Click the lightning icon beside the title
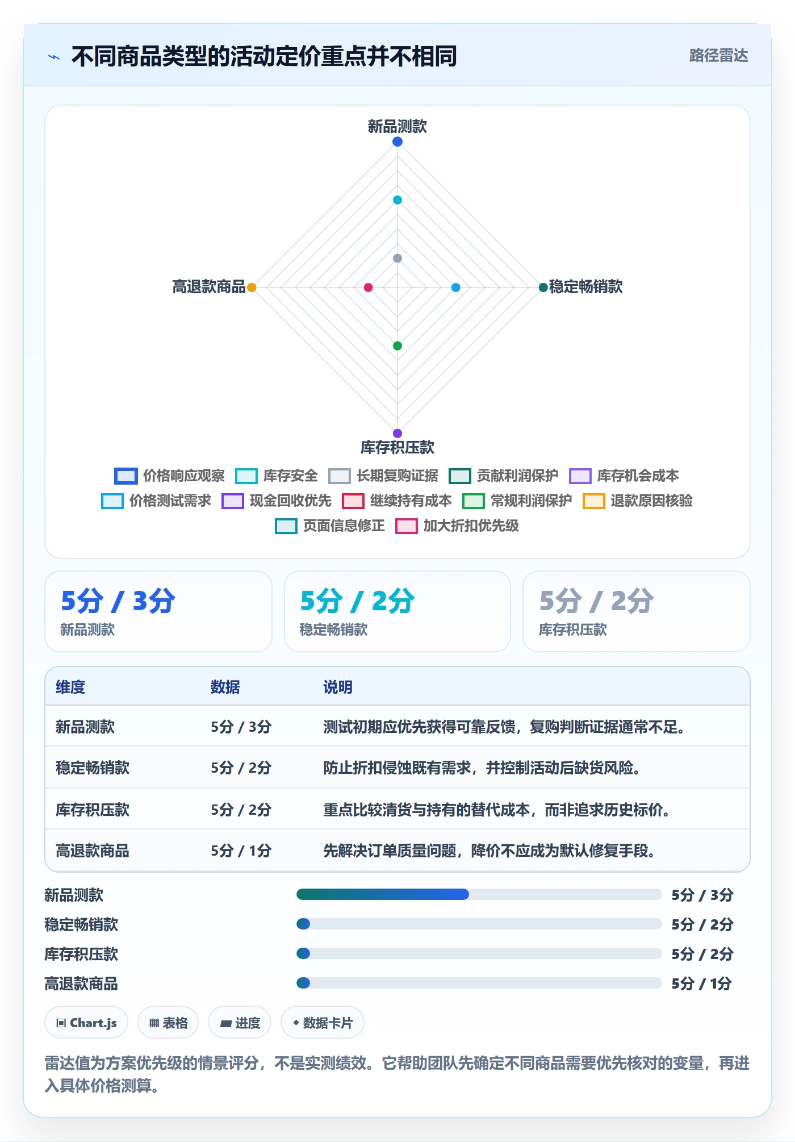Screen dimensions: 795x1142 pos(54,57)
